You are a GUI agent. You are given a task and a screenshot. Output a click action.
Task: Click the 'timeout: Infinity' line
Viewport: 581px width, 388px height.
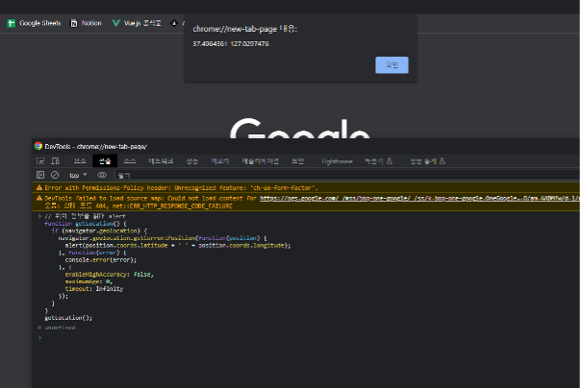coord(94,288)
